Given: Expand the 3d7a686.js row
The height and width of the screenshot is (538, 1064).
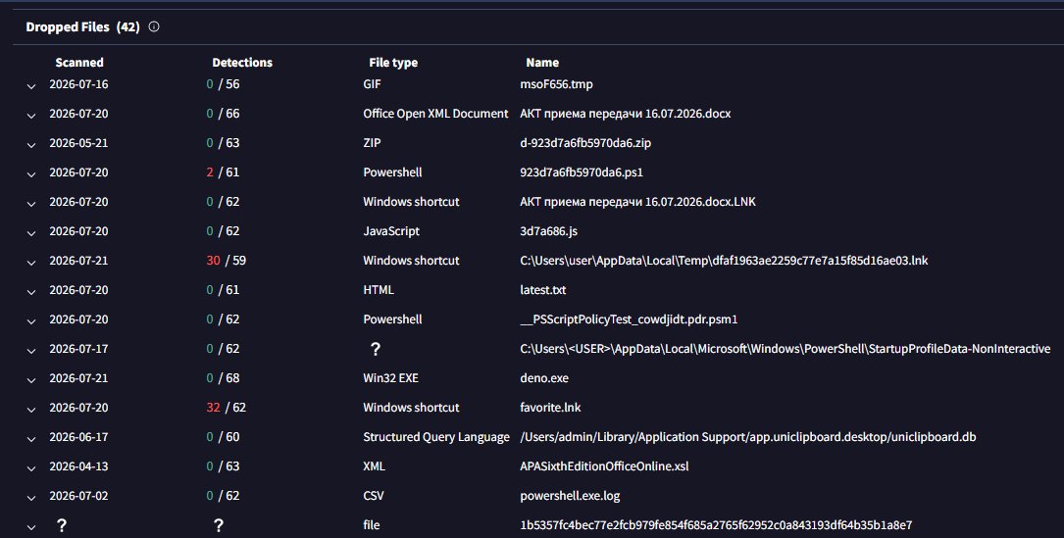Looking at the screenshot, I should tap(31, 232).
